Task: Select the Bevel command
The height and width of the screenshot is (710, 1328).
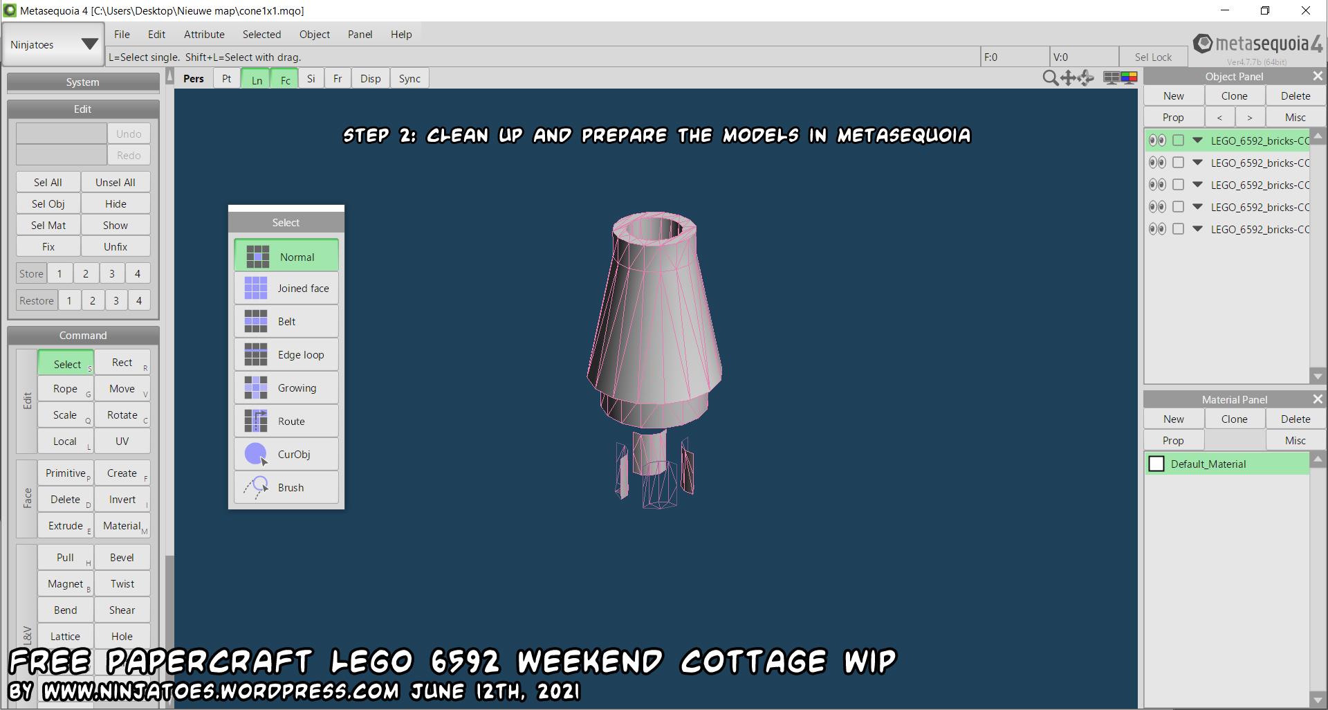Action: tap(122, 558)
